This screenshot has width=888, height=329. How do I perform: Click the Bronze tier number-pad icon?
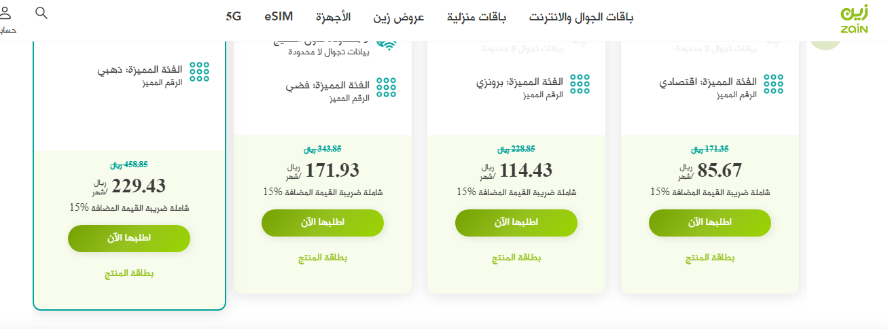(x=580, y=83)
